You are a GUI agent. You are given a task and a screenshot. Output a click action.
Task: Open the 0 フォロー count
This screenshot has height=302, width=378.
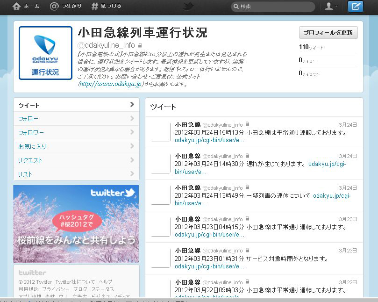[307, 60]
